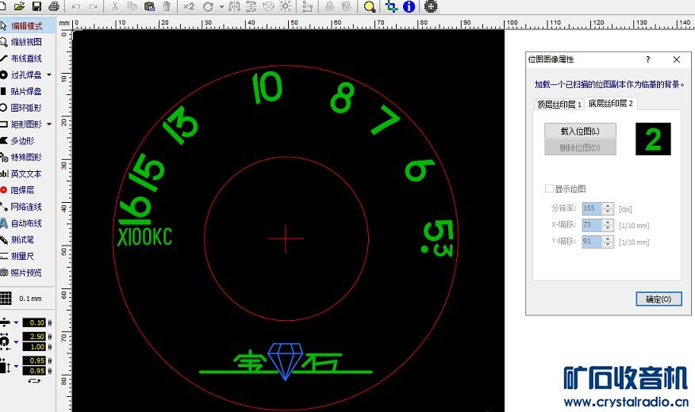Open the SMD pad size presets dropdown arrow

pos(16,366)
